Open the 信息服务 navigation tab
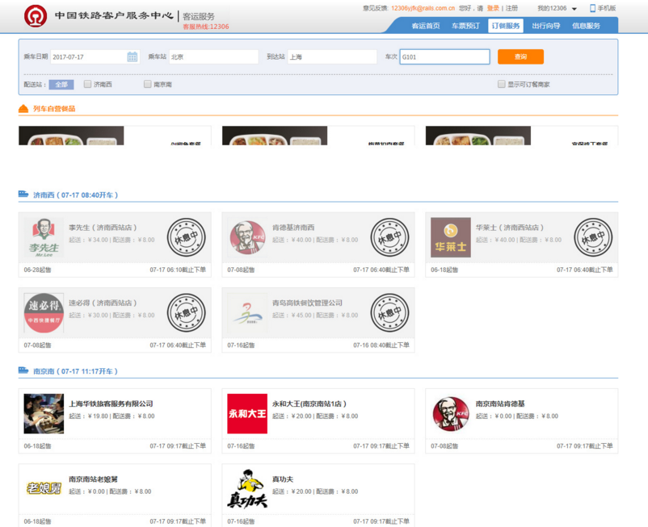The image size is (648, 527). [586, 26]
